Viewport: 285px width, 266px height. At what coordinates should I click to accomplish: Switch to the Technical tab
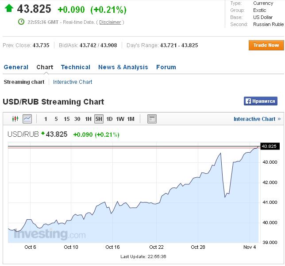[76, 67]
